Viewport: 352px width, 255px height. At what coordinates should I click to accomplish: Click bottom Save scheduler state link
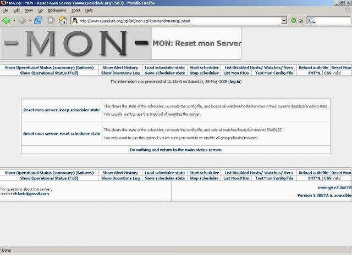(165, 178)
